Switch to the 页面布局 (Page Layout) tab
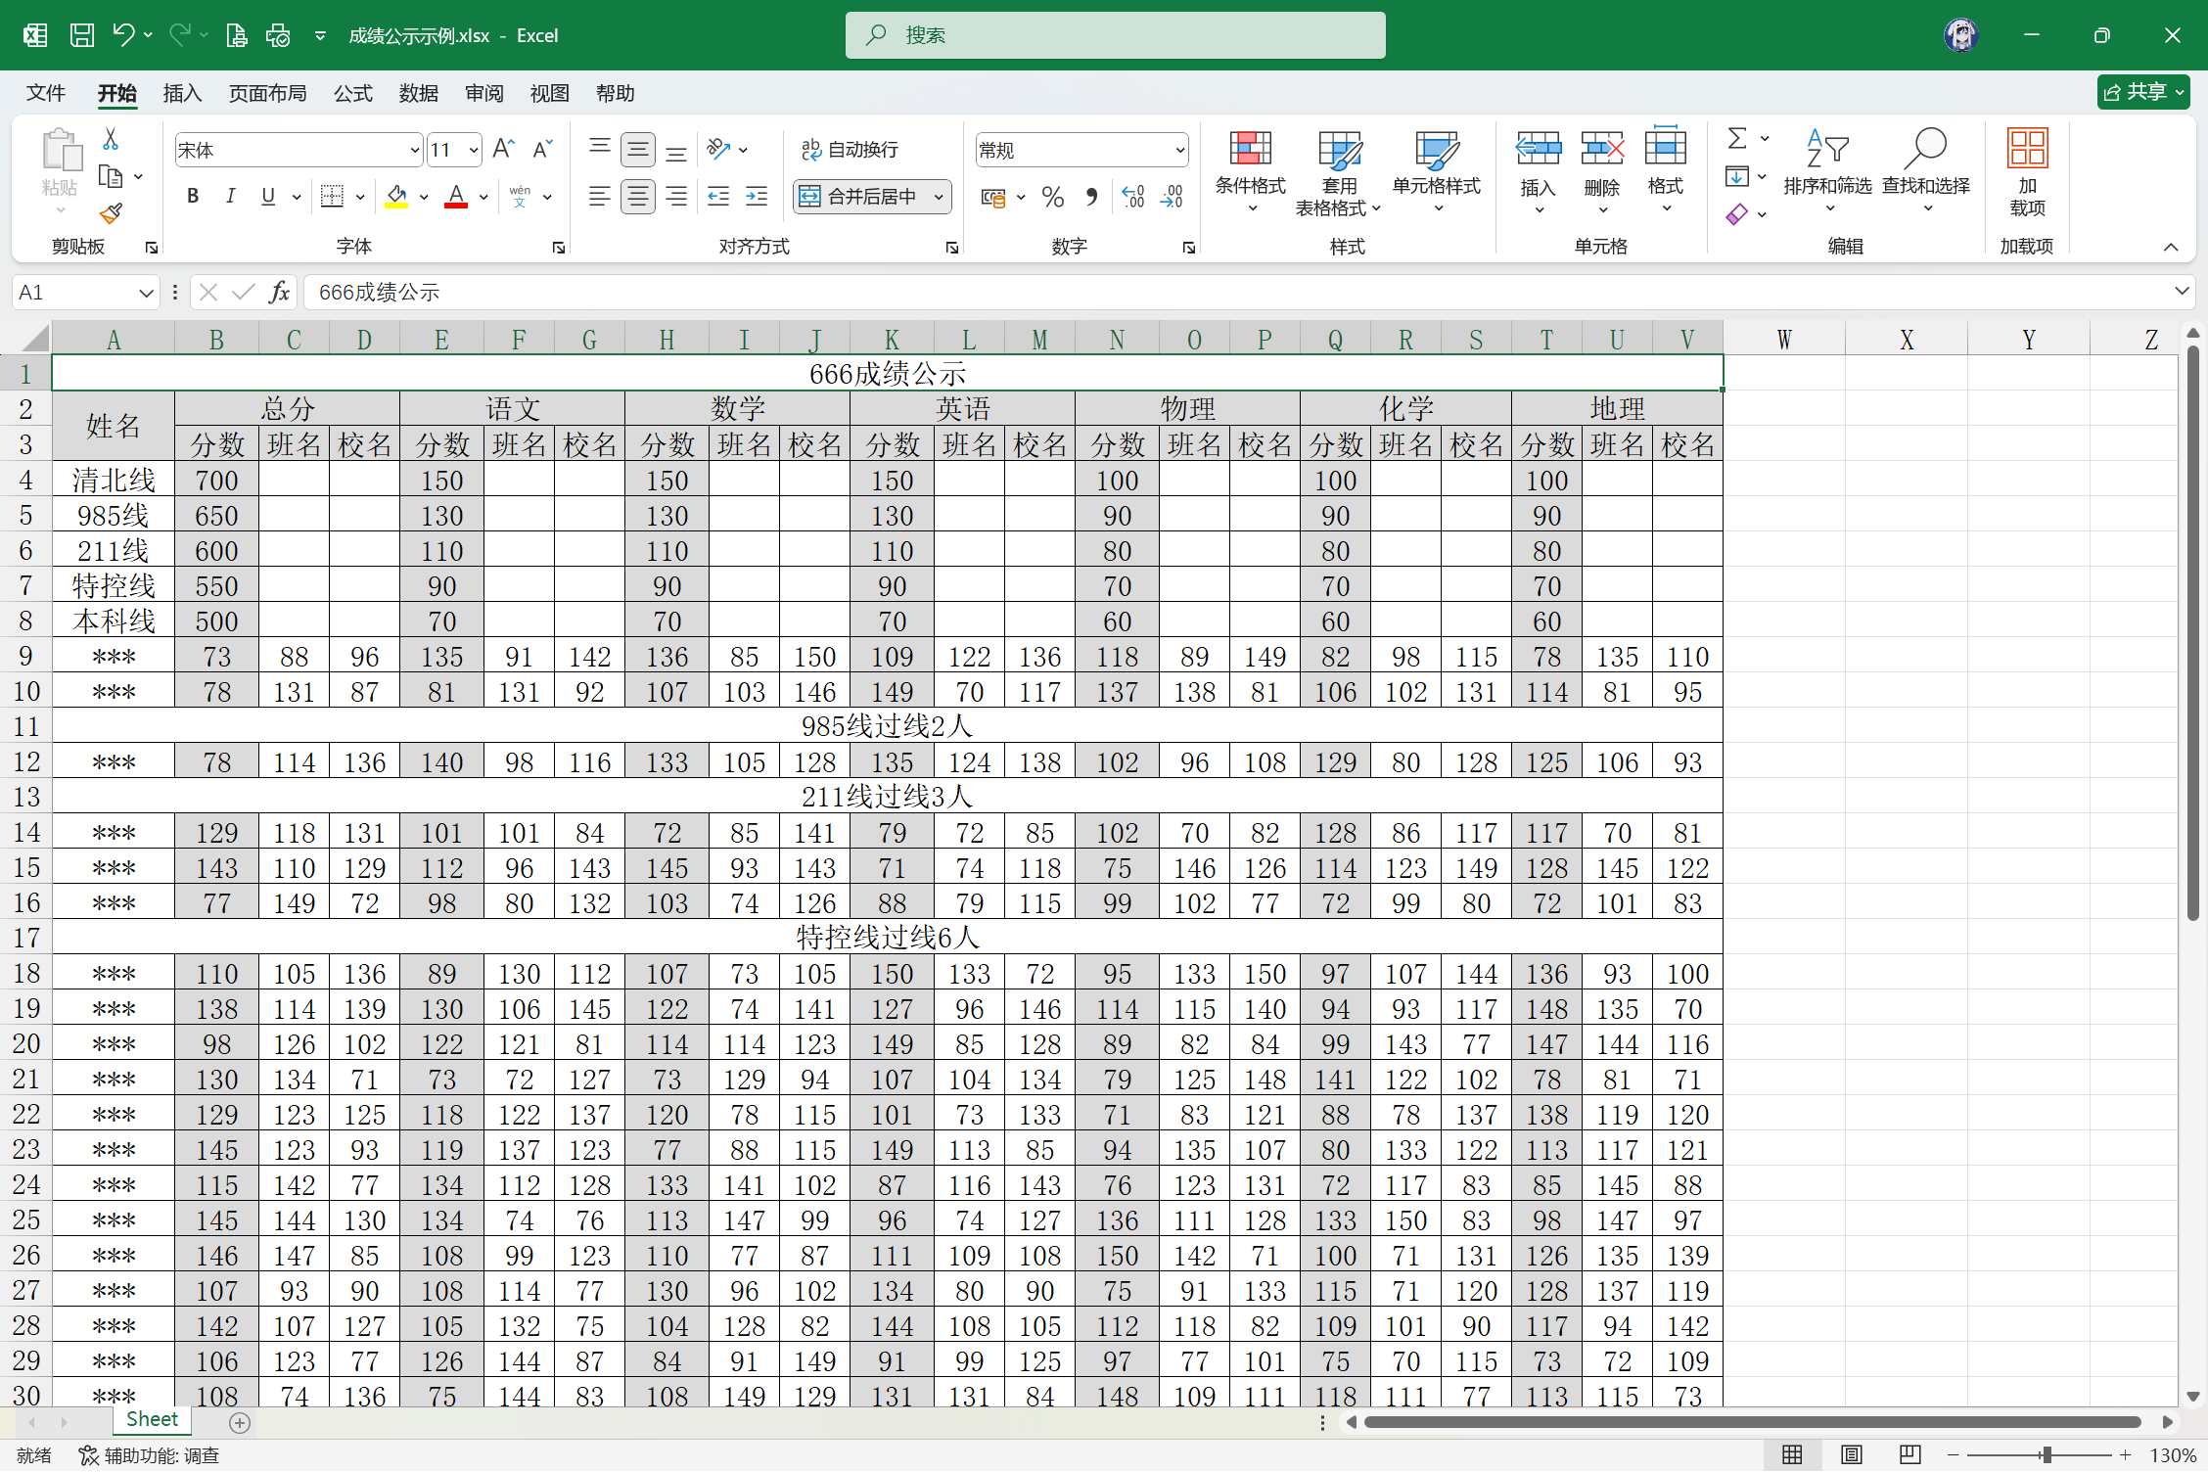The image size is (2208, 1472). click(267, 93)
